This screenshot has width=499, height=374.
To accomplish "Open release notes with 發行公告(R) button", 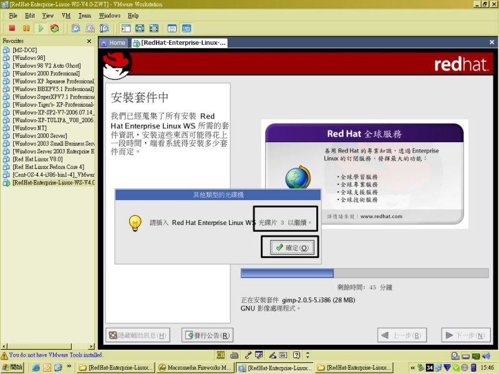I will pyautogui.click(x=208, y=335).
